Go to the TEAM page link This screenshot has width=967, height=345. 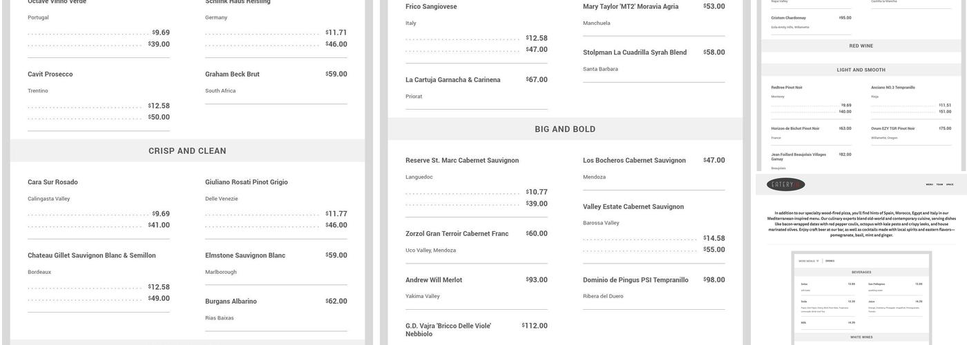point(939,185)
